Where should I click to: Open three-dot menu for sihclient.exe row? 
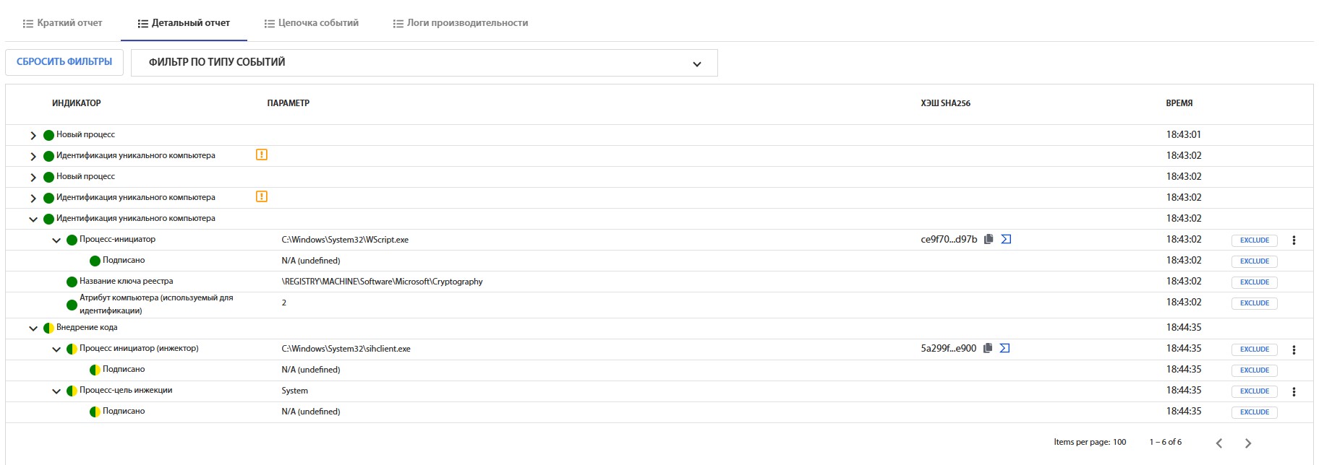click(1294, 349)
